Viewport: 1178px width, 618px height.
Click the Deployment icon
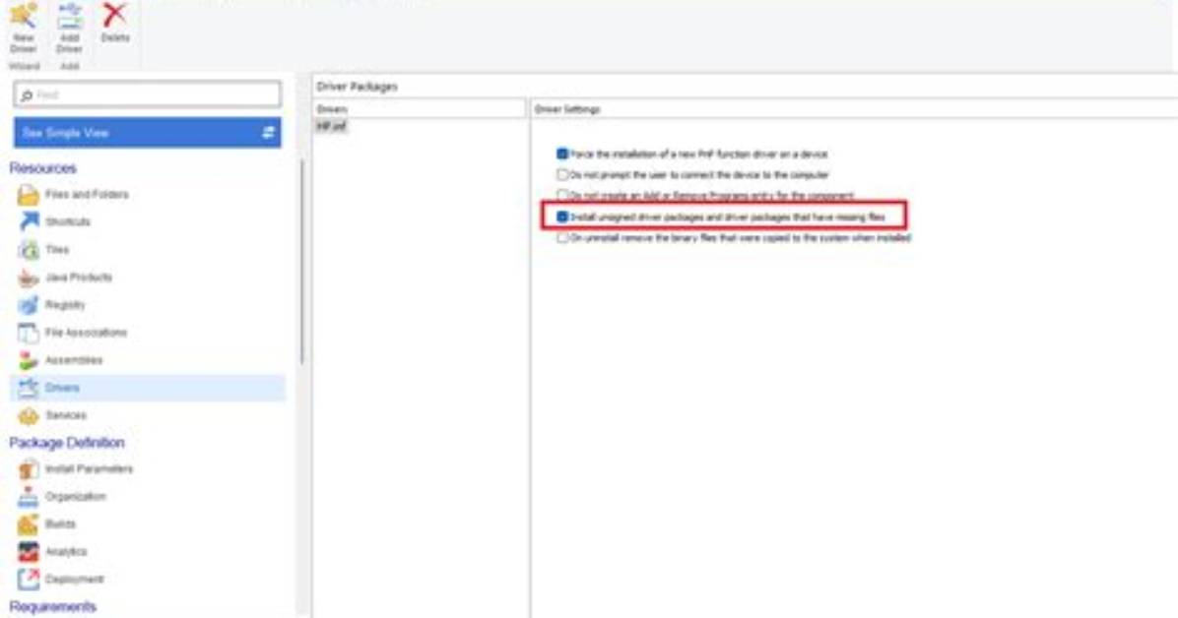[x=28, y=579]
